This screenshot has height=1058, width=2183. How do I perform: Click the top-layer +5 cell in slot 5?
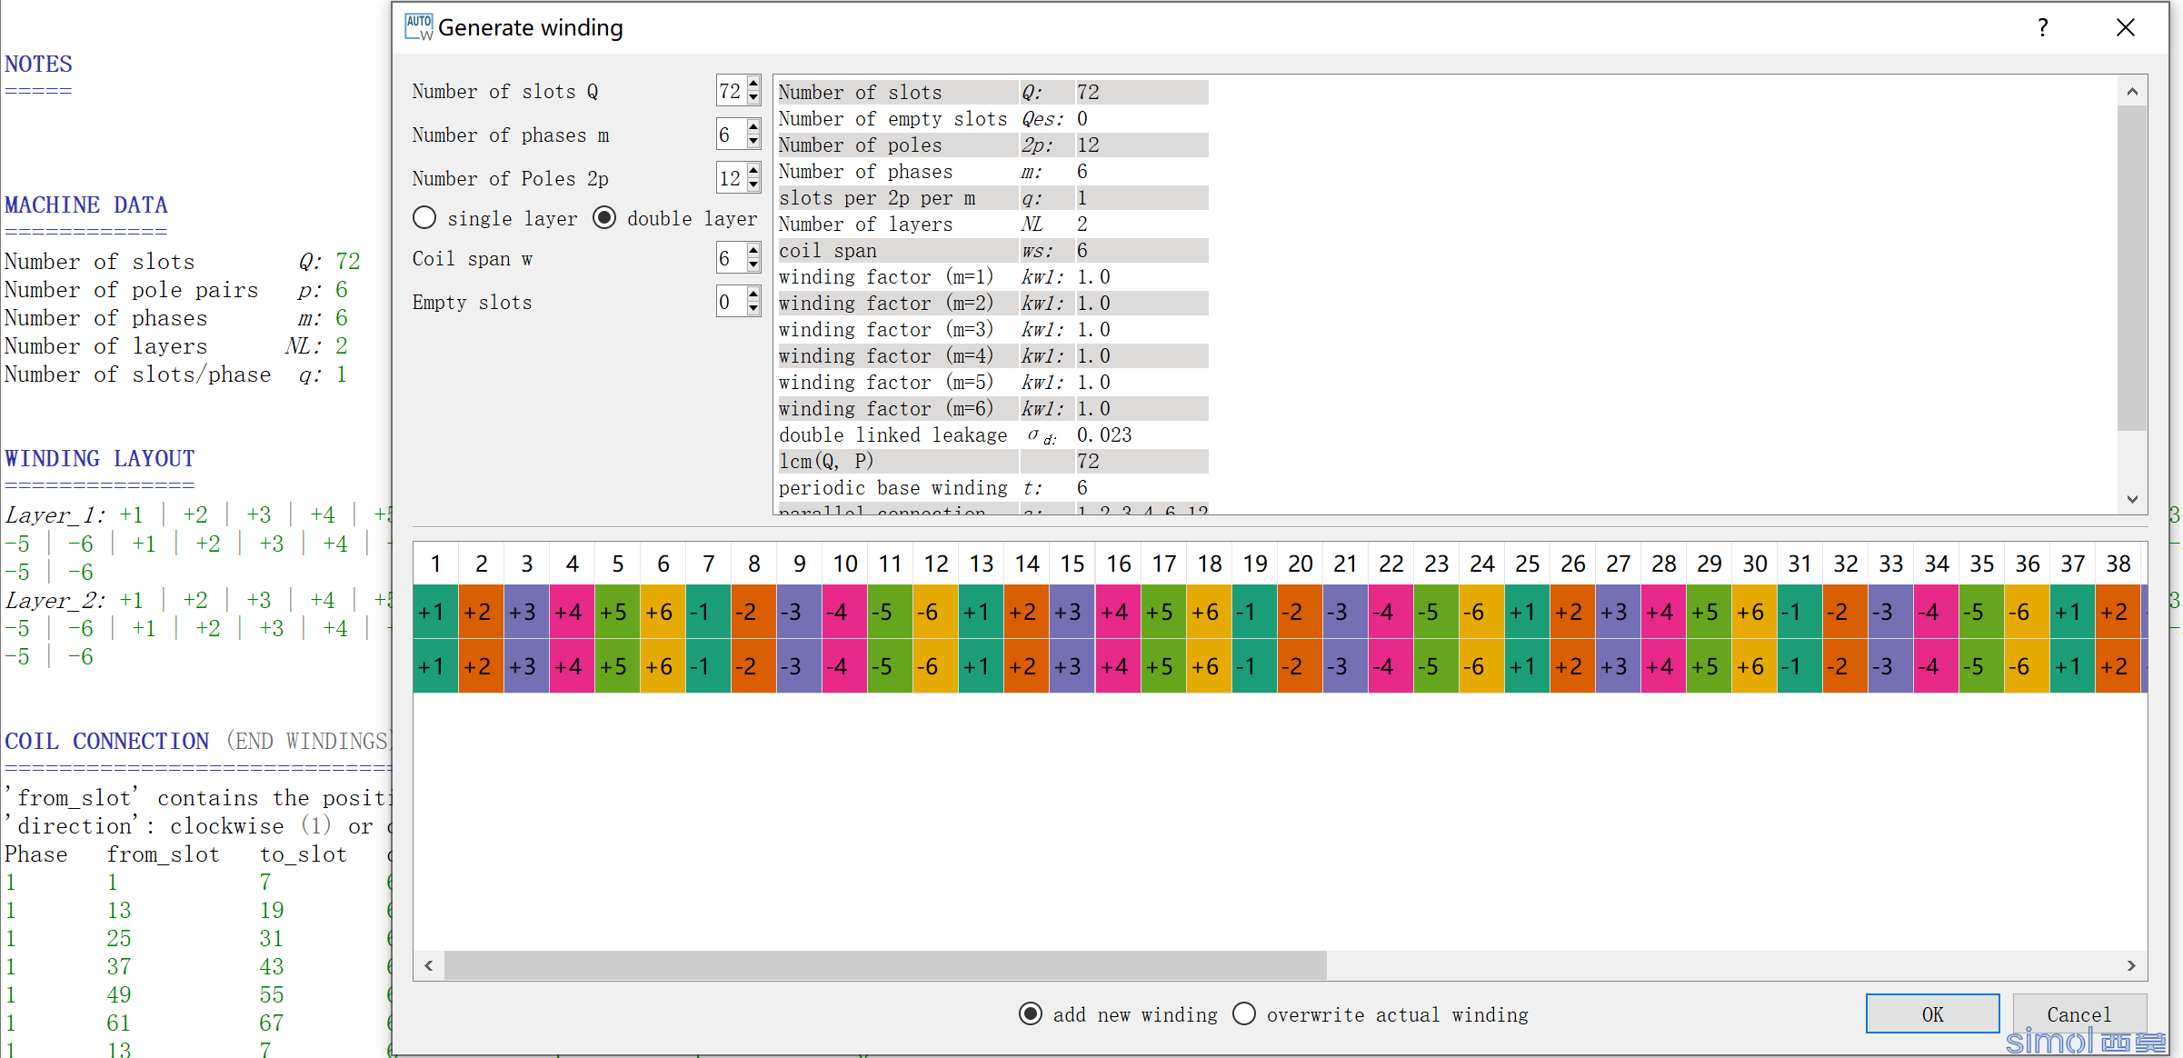pyautogui.click(x=617, y=612)
